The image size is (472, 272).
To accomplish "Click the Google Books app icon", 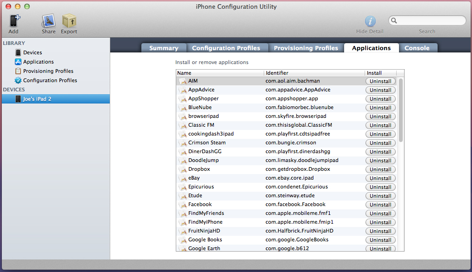I will [182, 240].
